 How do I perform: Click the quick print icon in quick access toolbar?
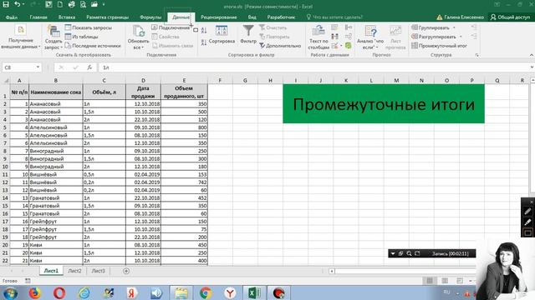tap(71, 4)
